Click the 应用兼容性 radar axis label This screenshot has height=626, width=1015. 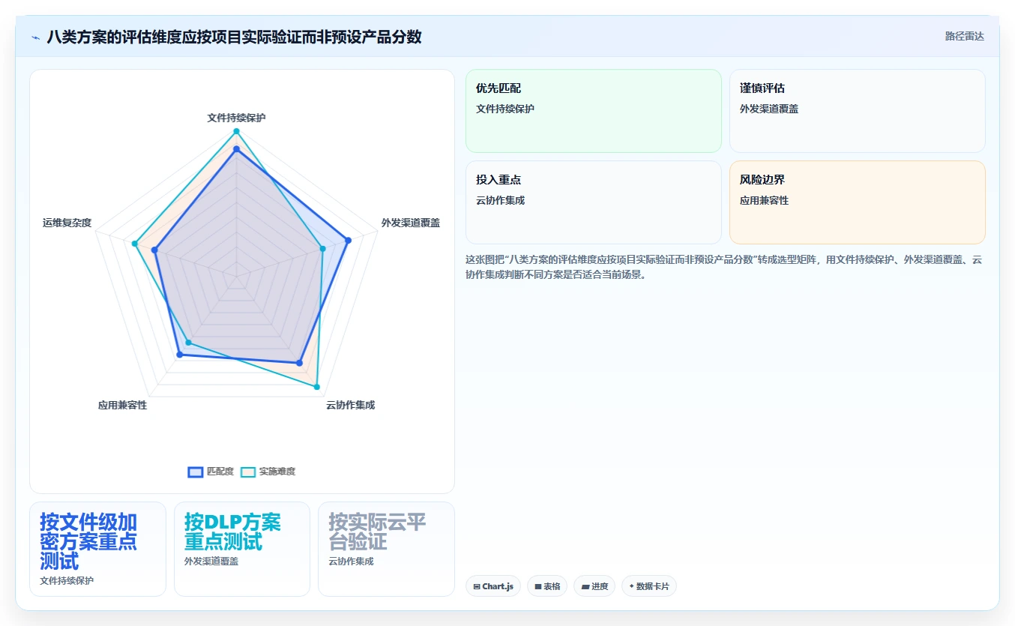point(122,405)
